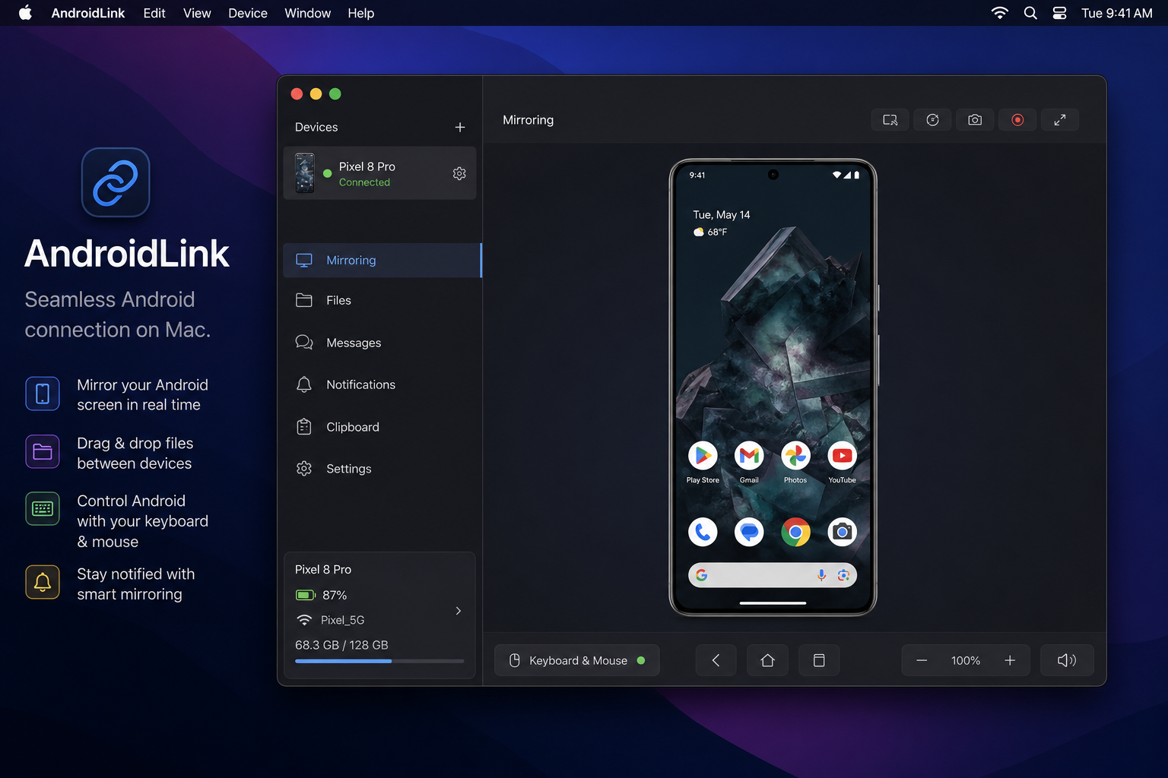Start screen recording with the red record icon
Viewport: 1168px width, 778px height.
pyautogui.click(x=1017, y=120)
